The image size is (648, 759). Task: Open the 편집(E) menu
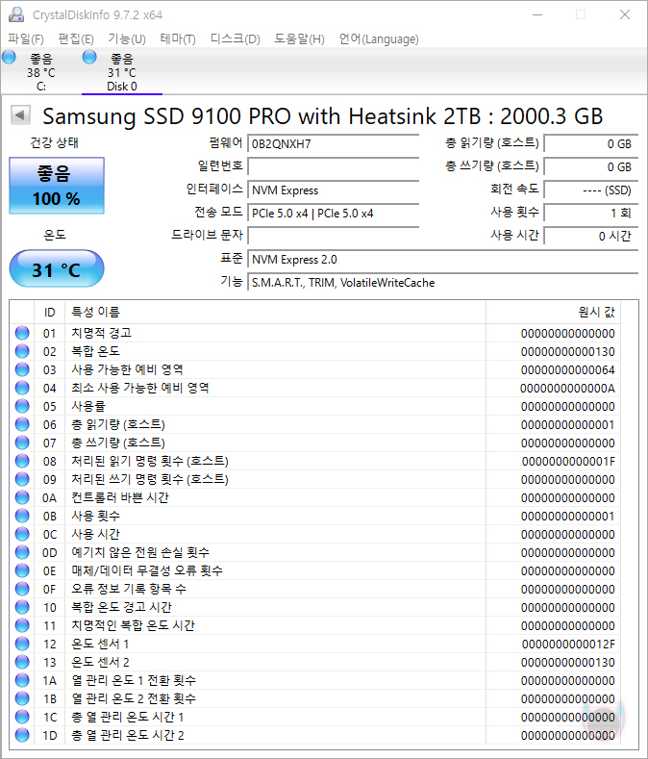(76, 38)
